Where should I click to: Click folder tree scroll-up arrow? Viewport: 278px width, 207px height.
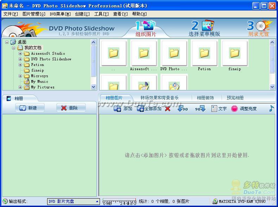coord(94,42)
